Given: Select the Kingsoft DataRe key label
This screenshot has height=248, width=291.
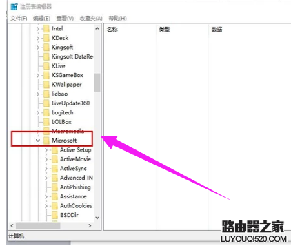Looking at the screenshot, I should click(x=72, y=56).
